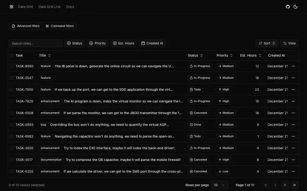This screenshot has width=307, height=191.
Task: Sort by the Created At column header
Action: click(278, 55)
